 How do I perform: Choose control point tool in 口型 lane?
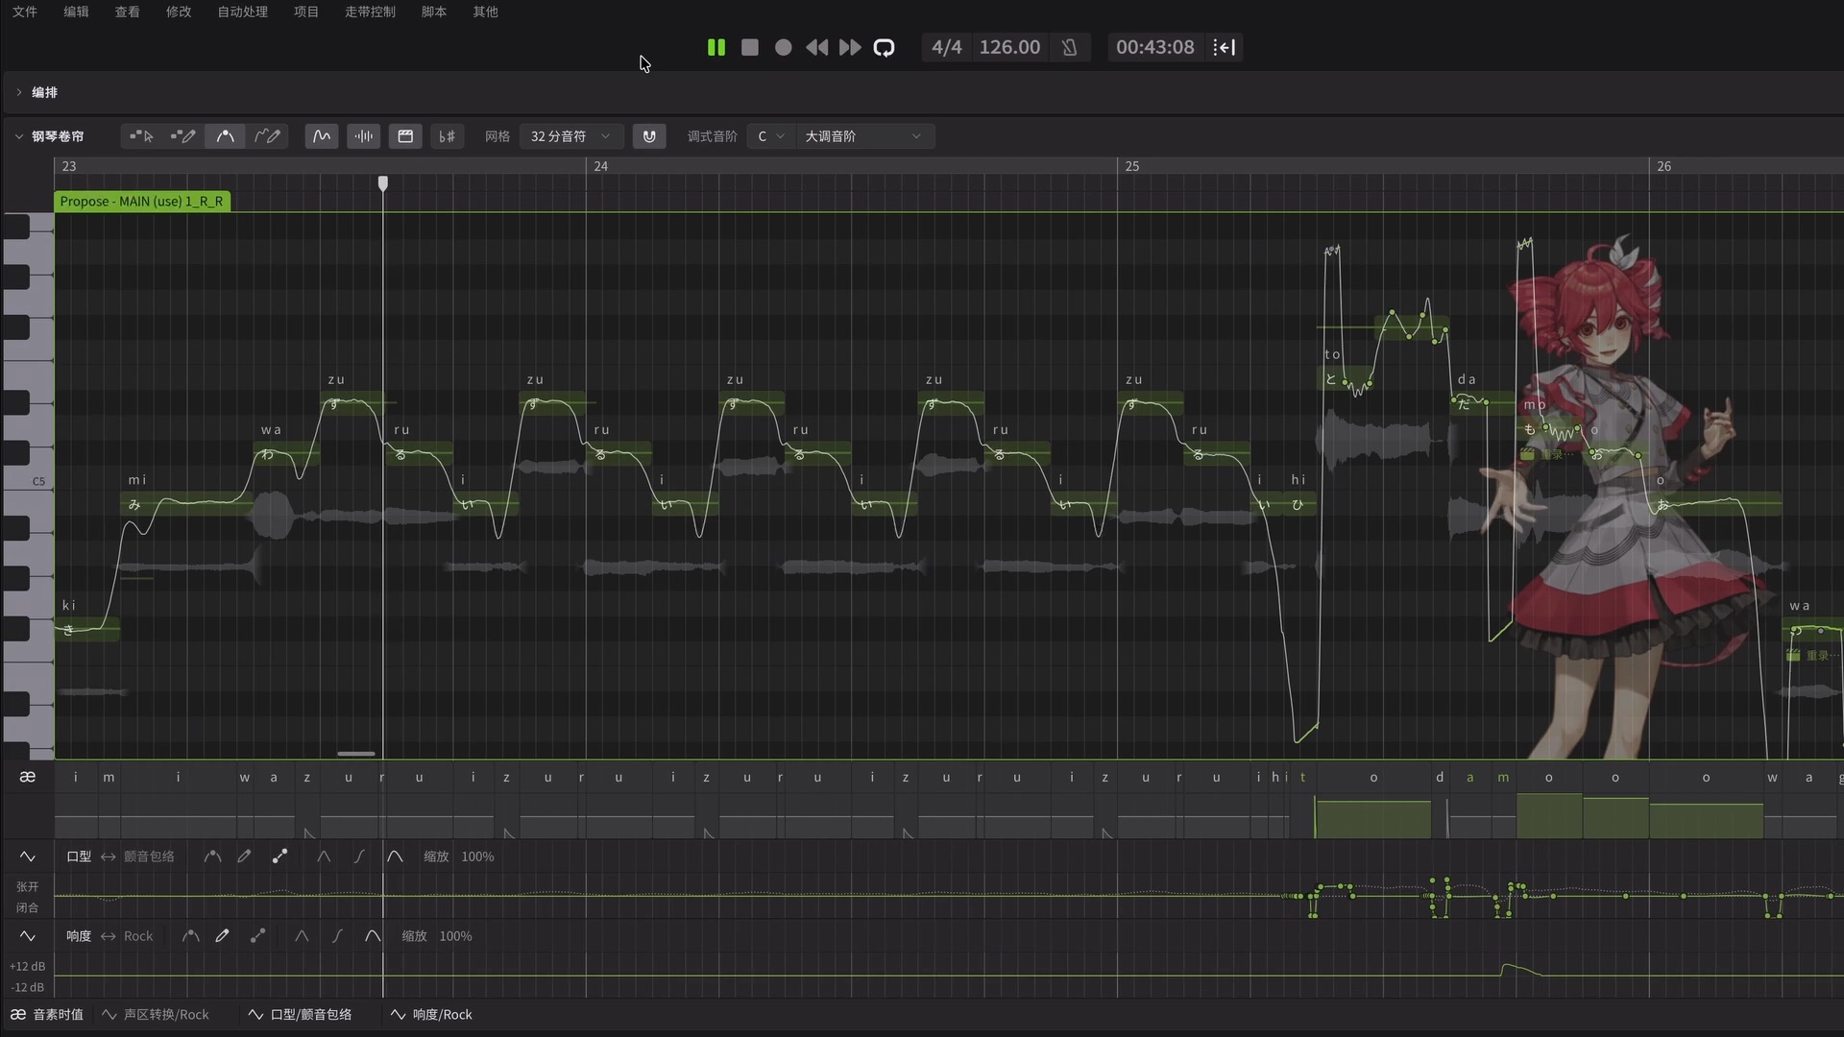tap(212, 856)
